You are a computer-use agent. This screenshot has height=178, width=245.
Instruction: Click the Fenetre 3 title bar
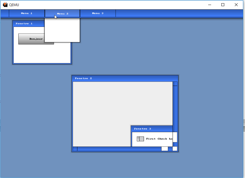(152, 129)
